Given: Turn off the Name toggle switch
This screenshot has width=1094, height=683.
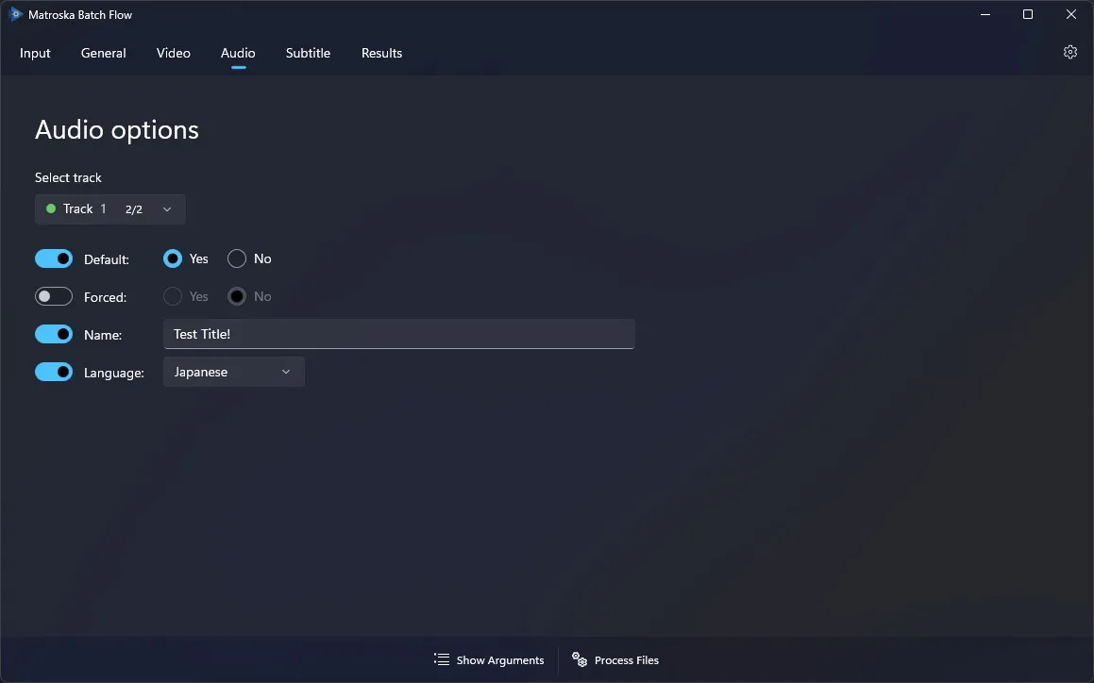Looking at the screenshot, I should (54, 334).
